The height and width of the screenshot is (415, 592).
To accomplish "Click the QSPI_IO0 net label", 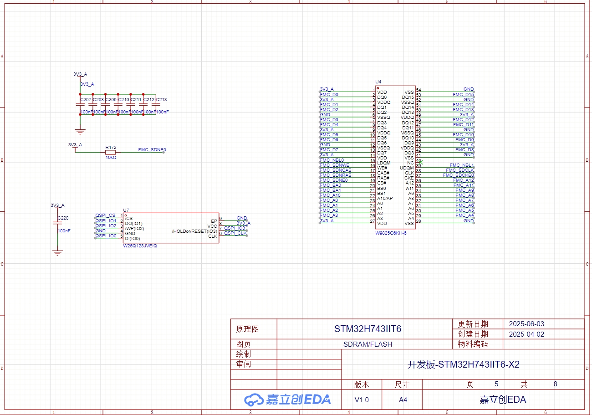I will (106, 236).
